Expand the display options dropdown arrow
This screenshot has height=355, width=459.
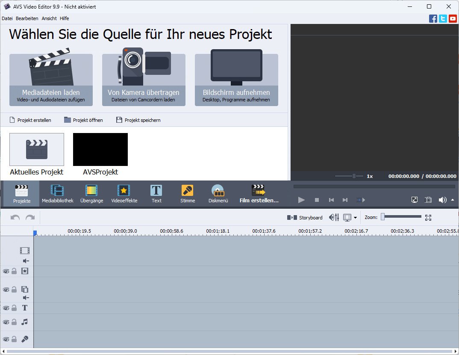coord(356,218)
